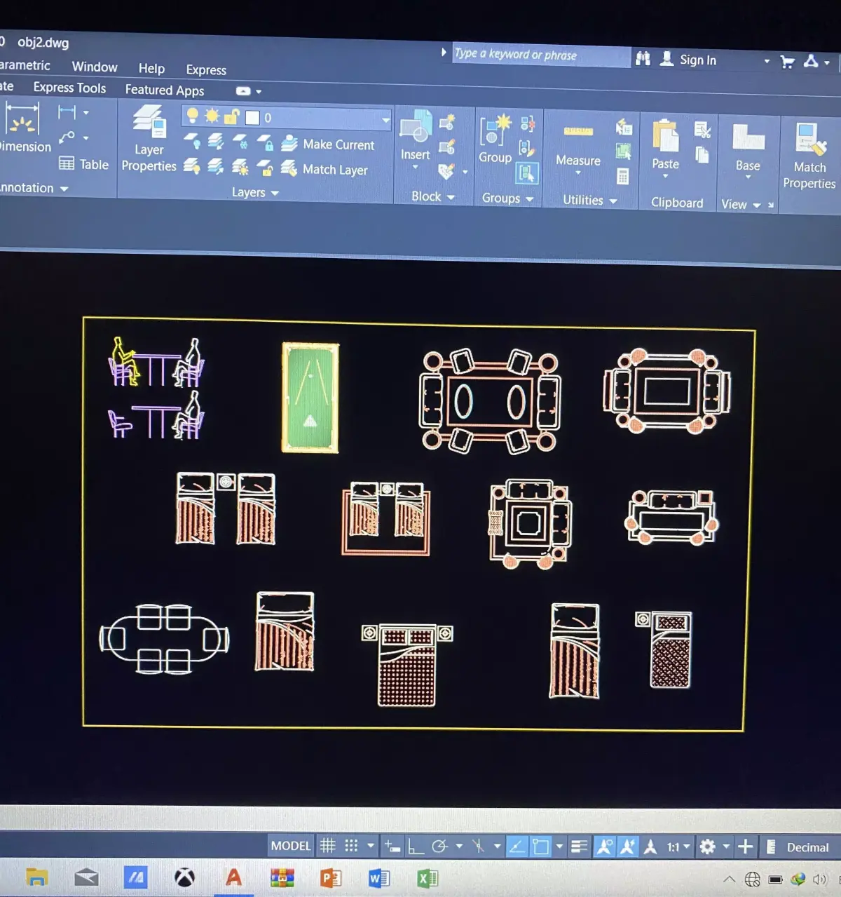841x897 pixels.
Task: Click inside the keyword search field
Action: pyautogui.click(x=540, y=55)
